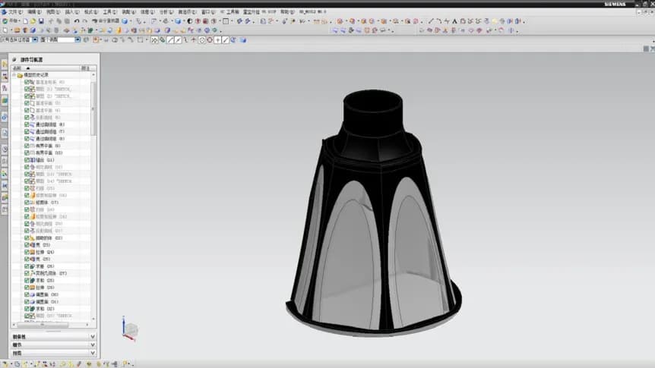Open the 命令查找器 Command Finder
The width and height of the screenshot is (655, 368).
pyautogui.click(x=106, y=20)
